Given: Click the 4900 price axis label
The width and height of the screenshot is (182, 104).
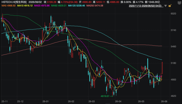Looking at the screenshot, I should click(x=173, y=80).
